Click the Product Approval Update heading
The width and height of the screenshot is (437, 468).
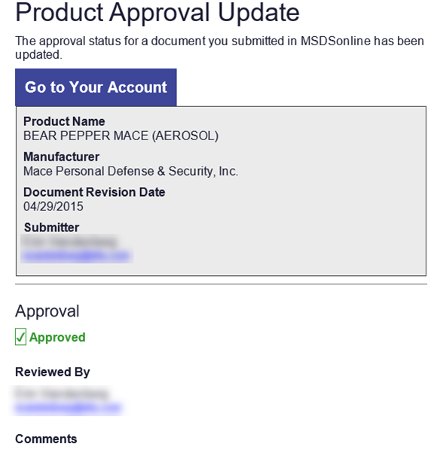pyautogui.click(x=157, y=13)
